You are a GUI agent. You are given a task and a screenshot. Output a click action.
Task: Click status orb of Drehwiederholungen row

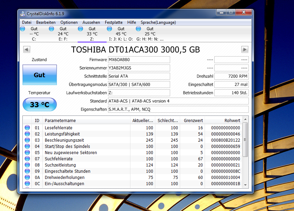tap(27, 177)
